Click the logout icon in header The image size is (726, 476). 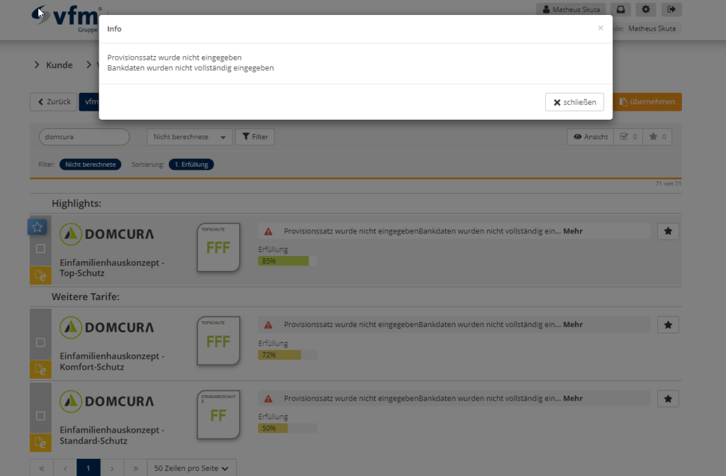coord(671,9)
